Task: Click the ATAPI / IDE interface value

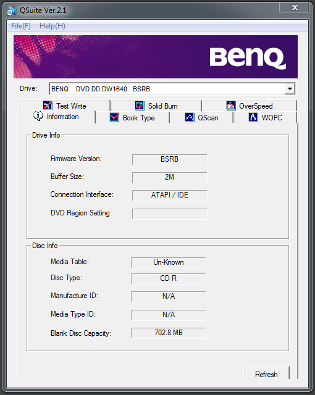Action: point(170,195)
